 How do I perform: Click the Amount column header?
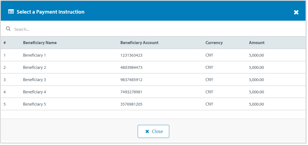tap(257, 43)
